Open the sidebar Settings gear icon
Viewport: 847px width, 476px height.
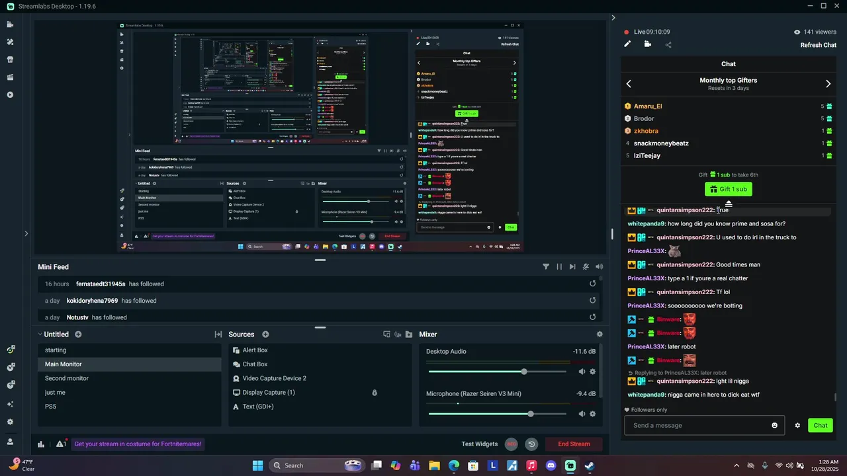pos(10,422)
